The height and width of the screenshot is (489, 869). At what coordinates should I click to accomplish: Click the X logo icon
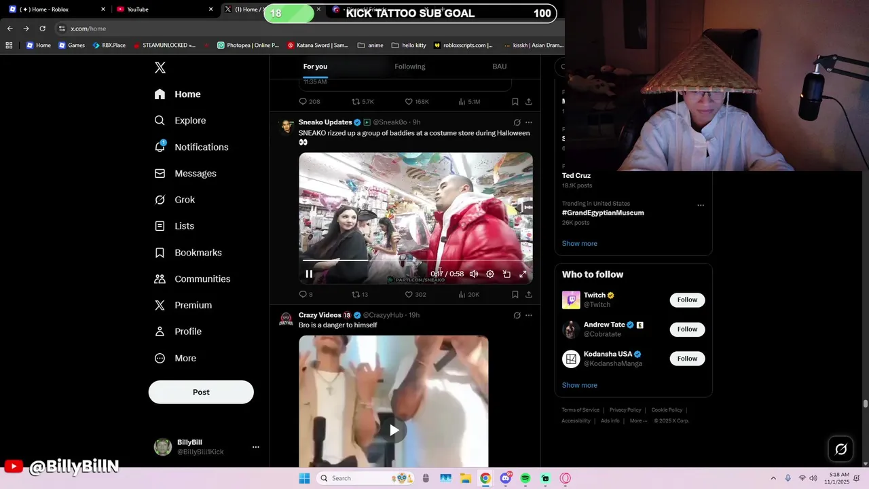(x=160, y=67)
